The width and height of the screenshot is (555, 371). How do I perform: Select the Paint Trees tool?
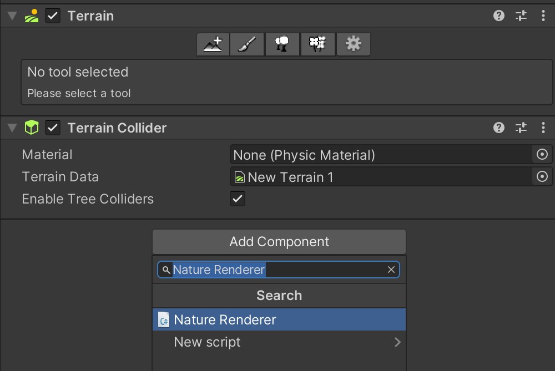(x=282, y=44)
